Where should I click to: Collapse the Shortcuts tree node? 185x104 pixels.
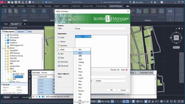(x=3, y=48)
